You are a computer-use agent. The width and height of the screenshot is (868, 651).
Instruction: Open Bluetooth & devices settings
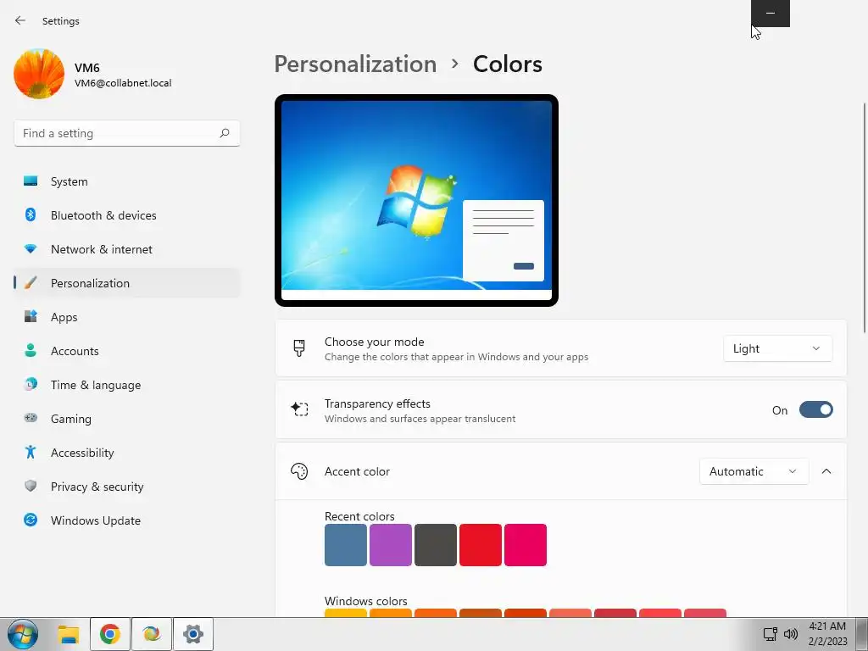tap(127, 215)
